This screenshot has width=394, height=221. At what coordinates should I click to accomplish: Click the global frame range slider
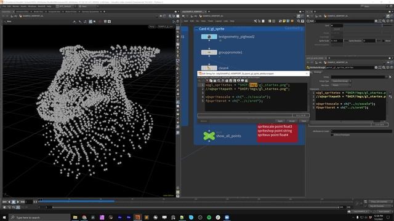coord(196,207)
